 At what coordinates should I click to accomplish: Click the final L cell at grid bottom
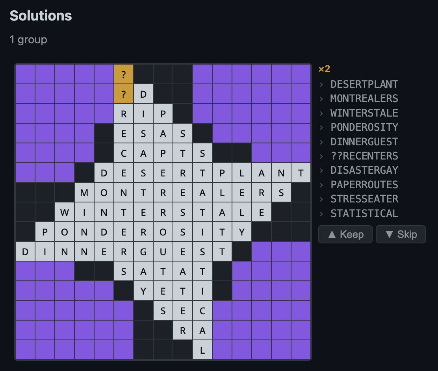202,350
